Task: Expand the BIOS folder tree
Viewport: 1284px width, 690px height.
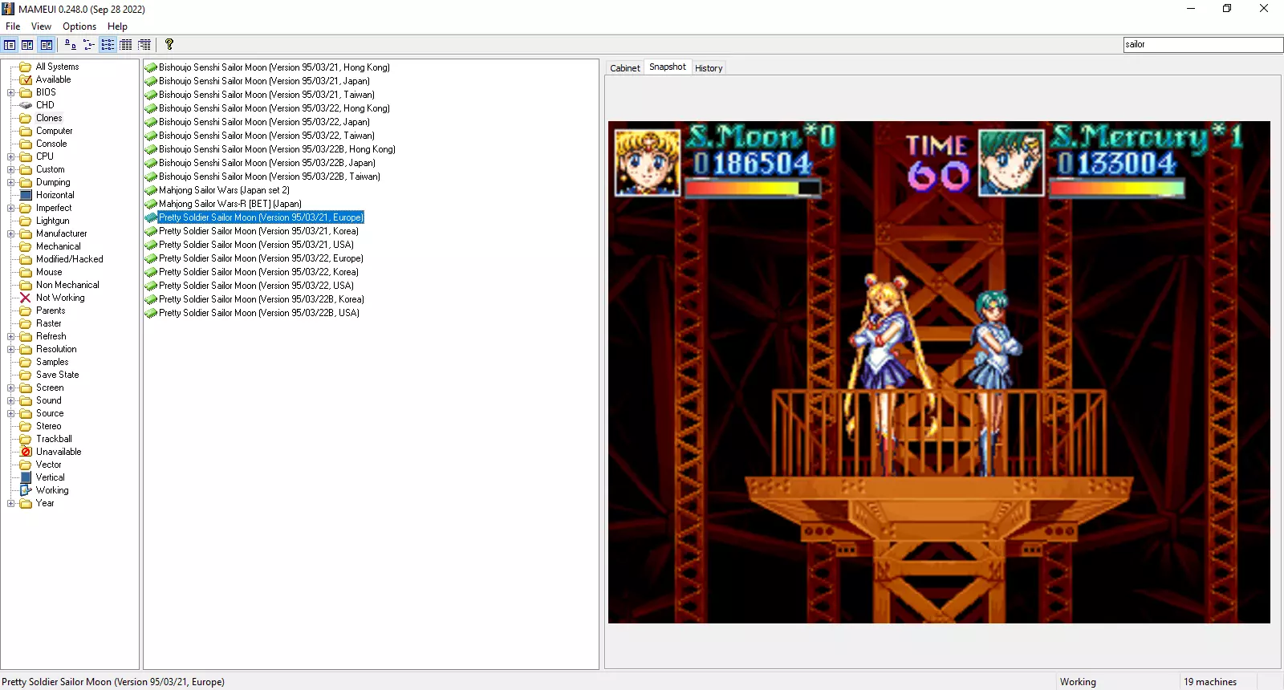Action: (x=11, y=92)
